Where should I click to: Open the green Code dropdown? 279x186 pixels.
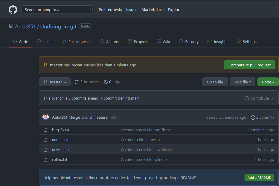[x=268, y=82]
